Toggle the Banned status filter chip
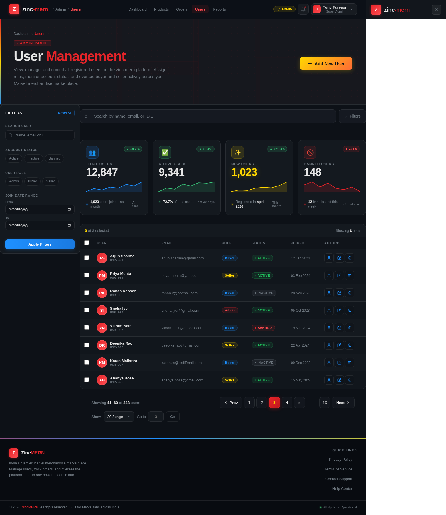The width and height of the screenshot is (446, 515). click(x=54, y=158)
